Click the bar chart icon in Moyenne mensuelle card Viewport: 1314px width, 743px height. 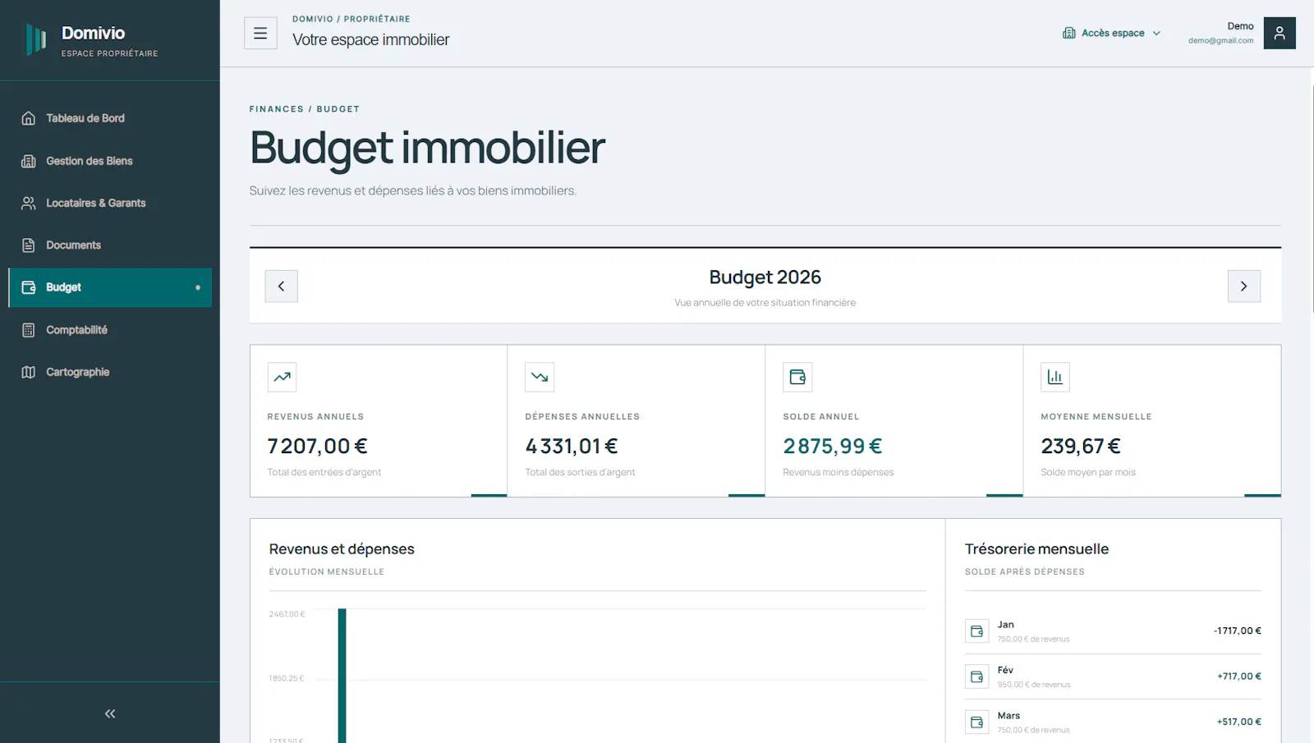pos(1055,377)
